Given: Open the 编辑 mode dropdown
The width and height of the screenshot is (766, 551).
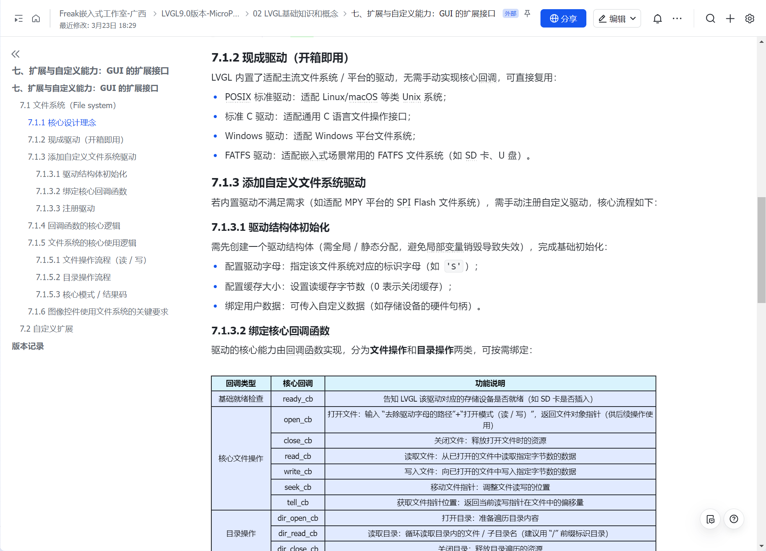Looking at the screenshot, I should (617, 18).
